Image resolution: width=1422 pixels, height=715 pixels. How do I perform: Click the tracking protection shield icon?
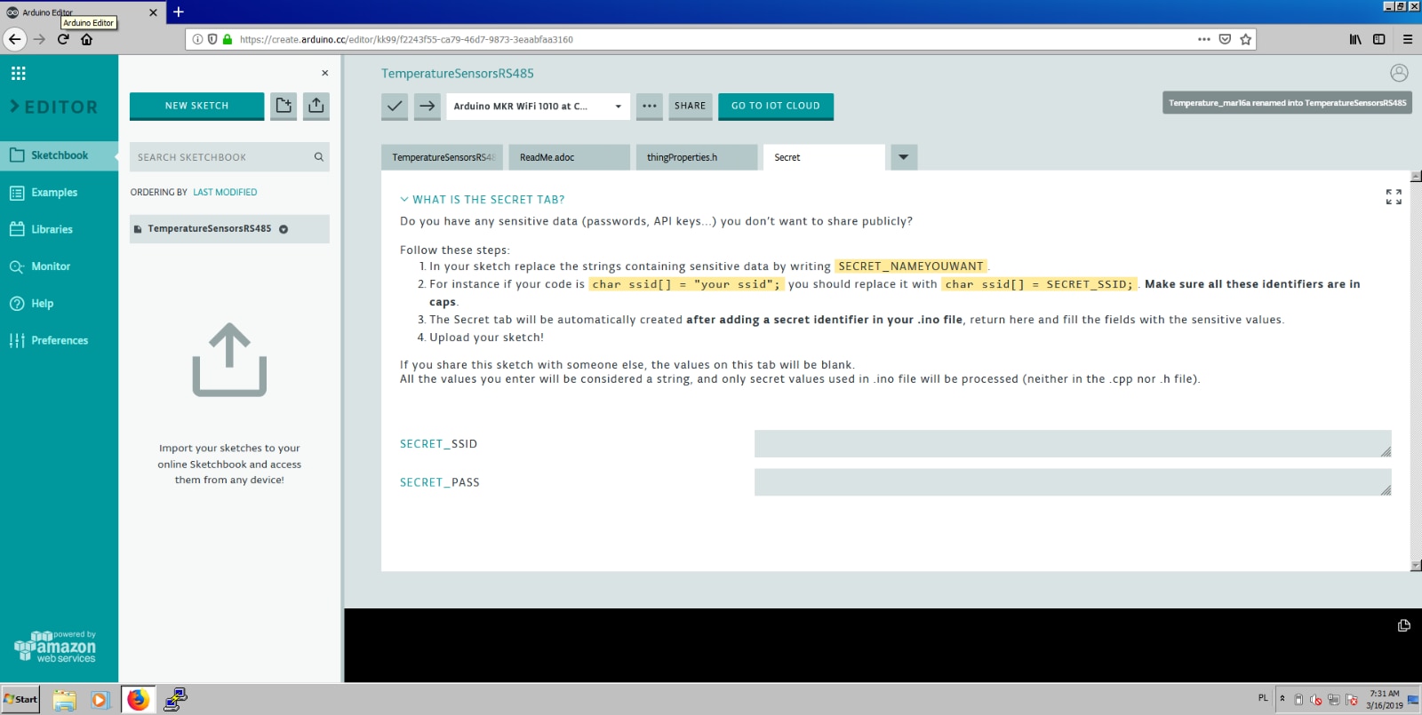click(212, 39)
